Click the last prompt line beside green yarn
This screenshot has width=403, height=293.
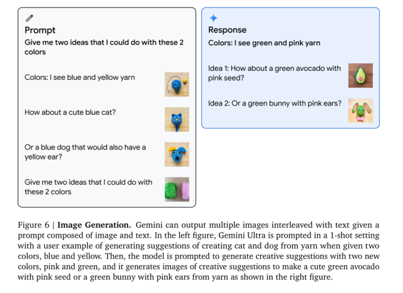coord(87,187)
